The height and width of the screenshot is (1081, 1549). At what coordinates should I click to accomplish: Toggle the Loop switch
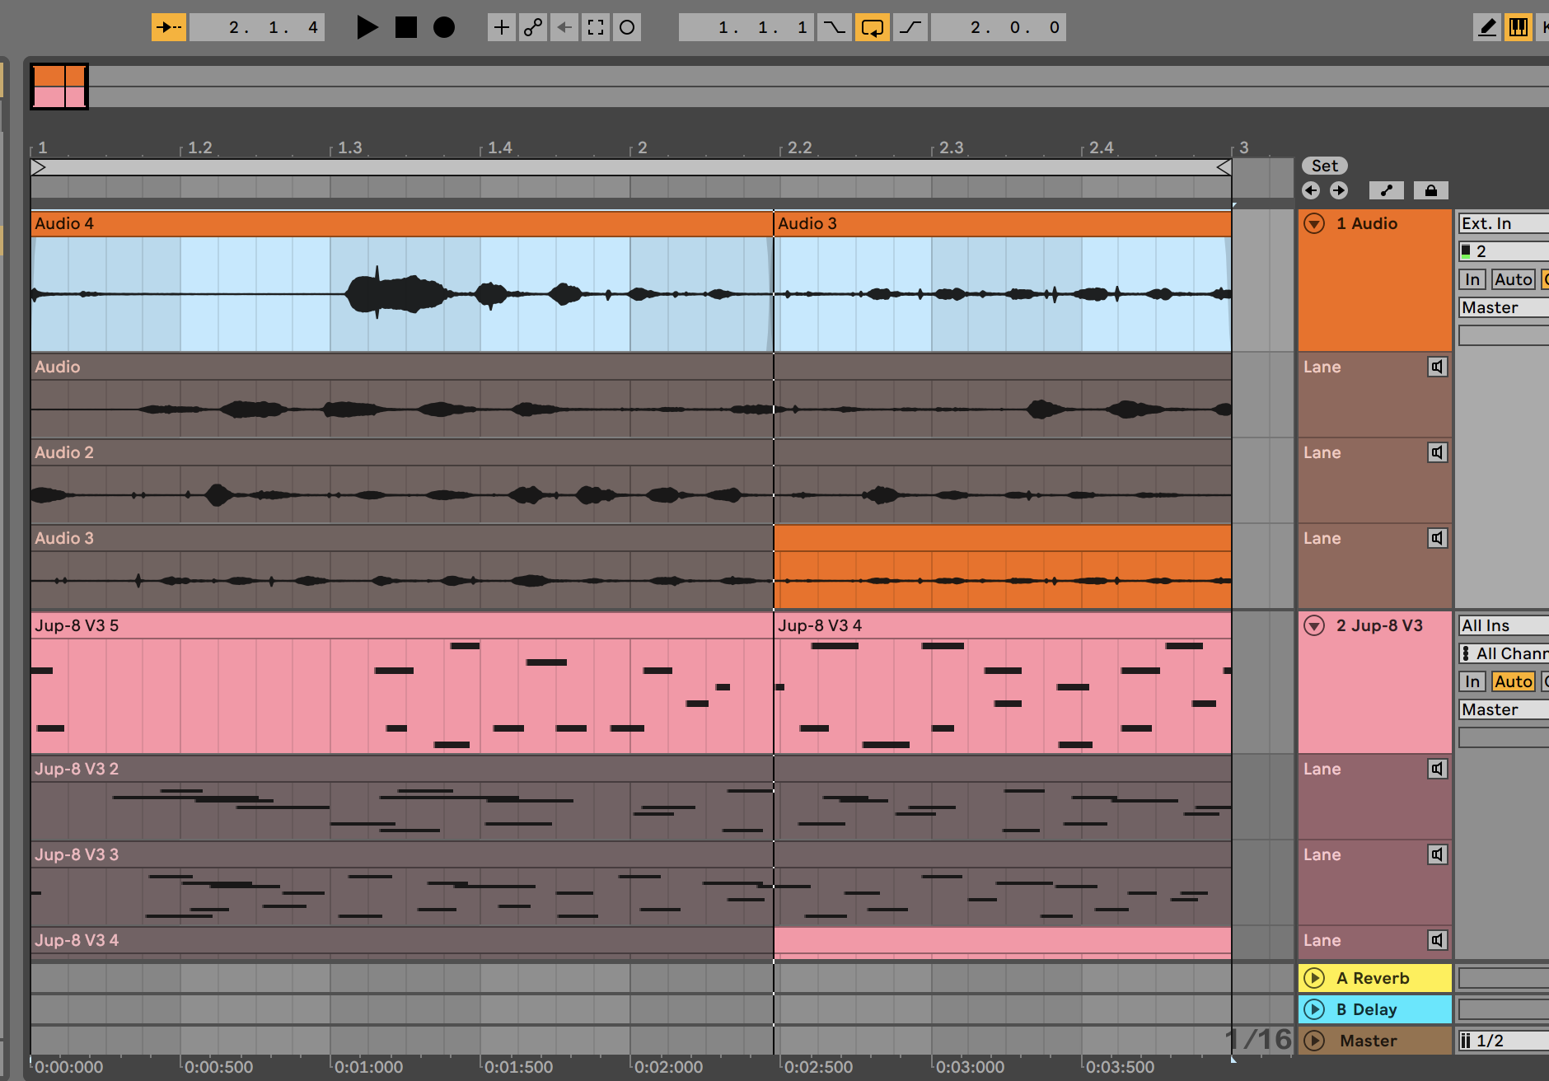point(872,27)
